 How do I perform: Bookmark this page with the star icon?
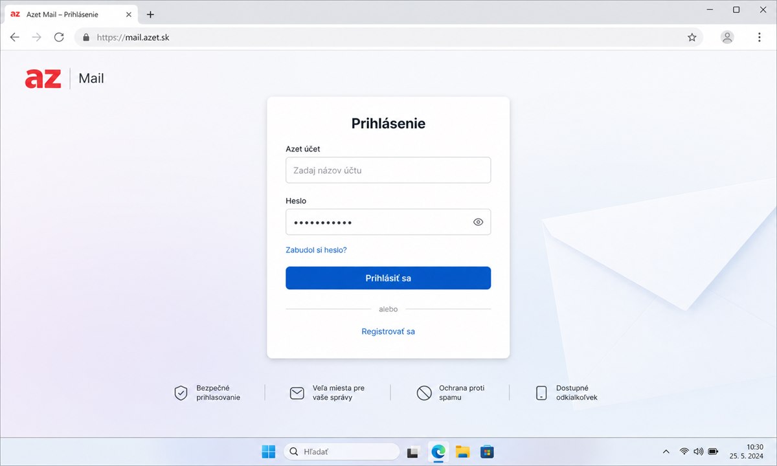coord(692,38)
